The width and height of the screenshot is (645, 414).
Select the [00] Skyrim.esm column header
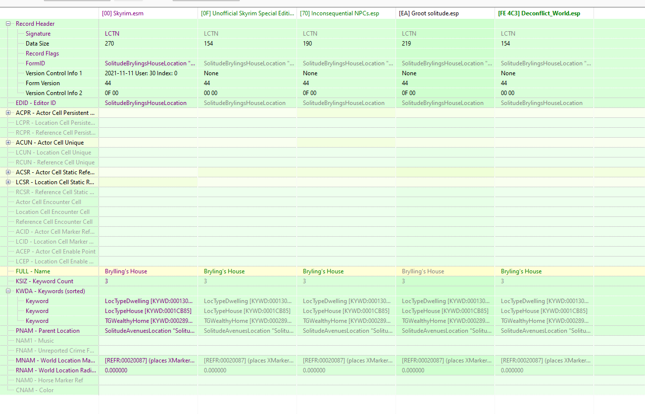pyautogui.click(x=149, y=13)
